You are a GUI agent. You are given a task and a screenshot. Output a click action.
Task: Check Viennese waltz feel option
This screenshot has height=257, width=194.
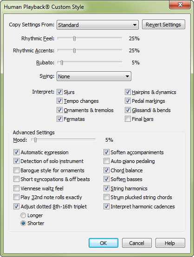(x=16, y=188)
